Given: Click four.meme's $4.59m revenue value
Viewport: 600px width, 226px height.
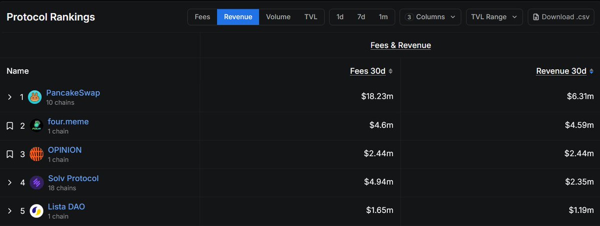Looking at the screenshot, I should coord(579,125).
